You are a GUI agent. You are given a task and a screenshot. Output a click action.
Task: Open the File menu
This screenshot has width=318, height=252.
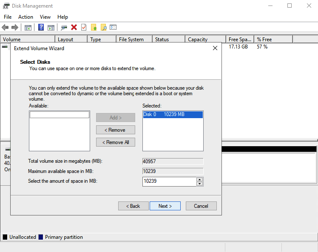click(8, 17)
